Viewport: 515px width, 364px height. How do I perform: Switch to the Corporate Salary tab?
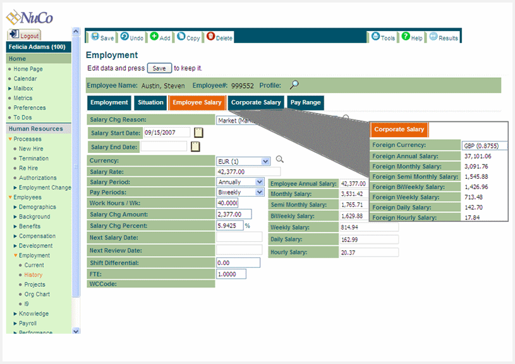(x=256, y=102)
